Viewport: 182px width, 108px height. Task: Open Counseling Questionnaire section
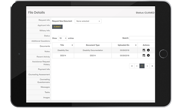pos(39,81)
